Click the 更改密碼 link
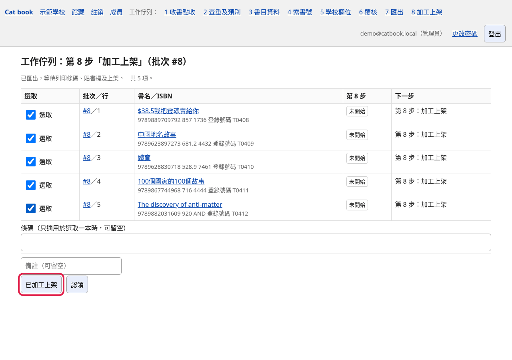The width and height of the screenshot is (512, 360). (465, 34)
